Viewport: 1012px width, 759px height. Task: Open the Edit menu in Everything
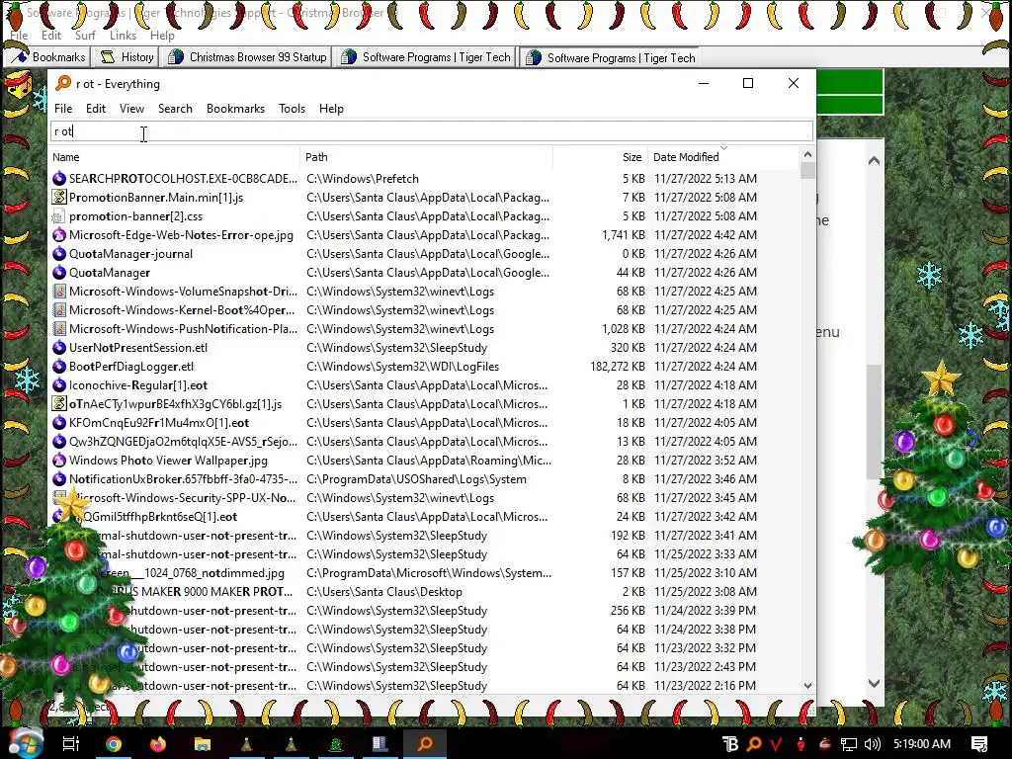(96, 109)
